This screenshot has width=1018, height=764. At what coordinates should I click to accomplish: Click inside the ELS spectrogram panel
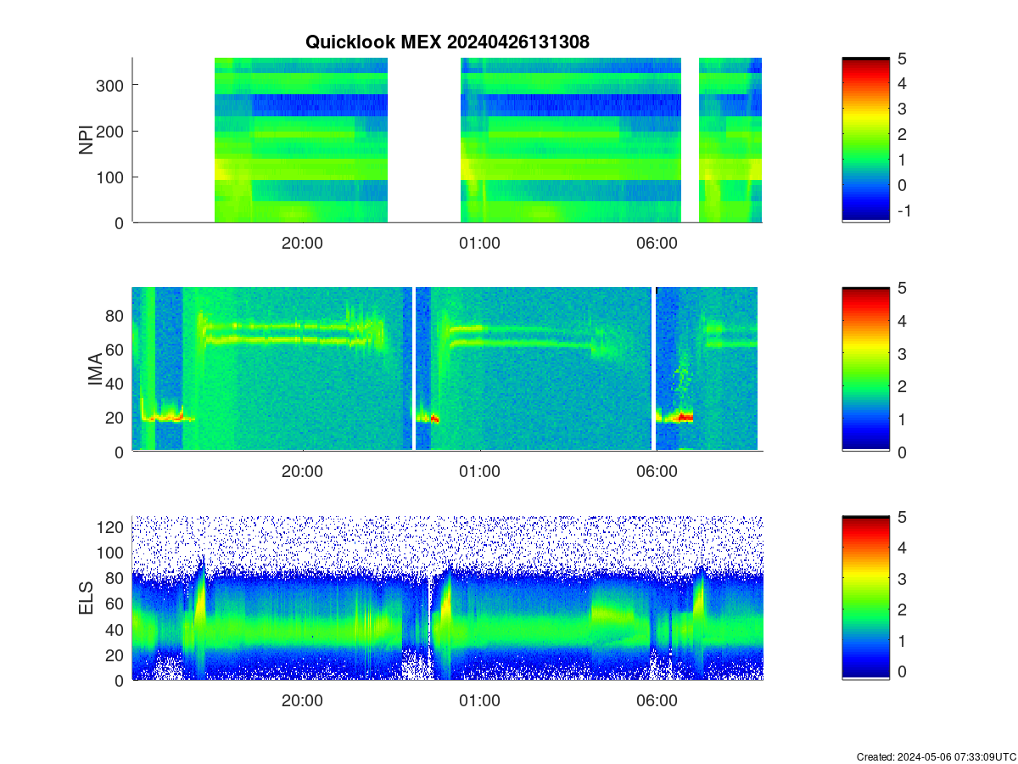(447, 598)
